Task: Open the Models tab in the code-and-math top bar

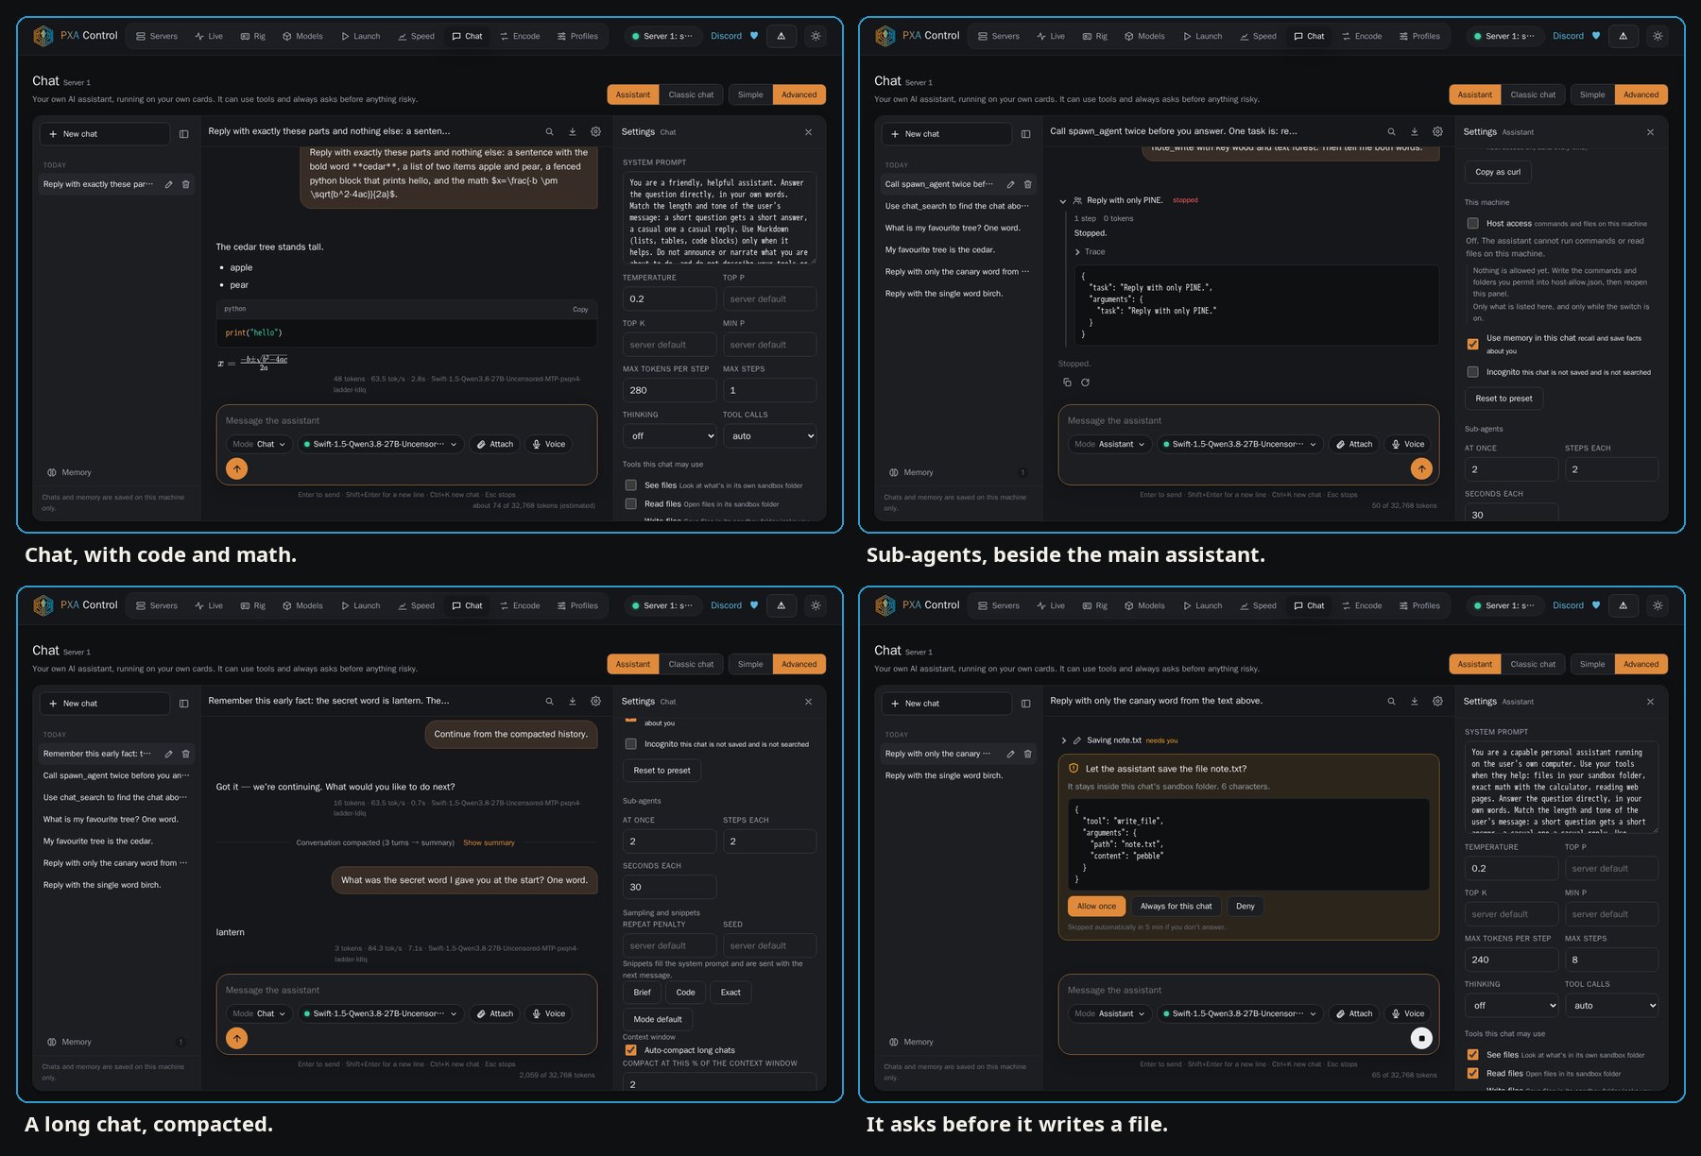Action: [302, 36]
